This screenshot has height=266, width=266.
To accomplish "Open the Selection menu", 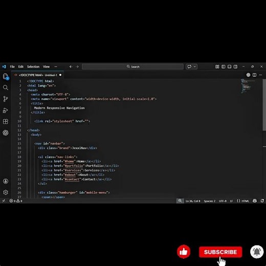I will point(33,66).
